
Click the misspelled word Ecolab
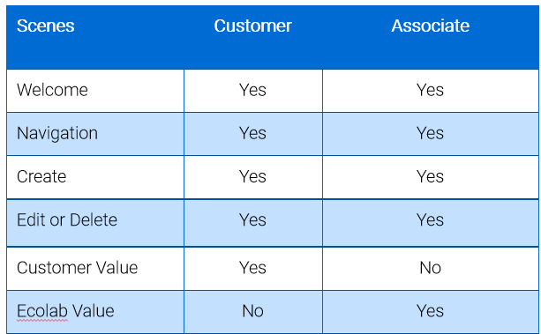[x=42, y=311]
